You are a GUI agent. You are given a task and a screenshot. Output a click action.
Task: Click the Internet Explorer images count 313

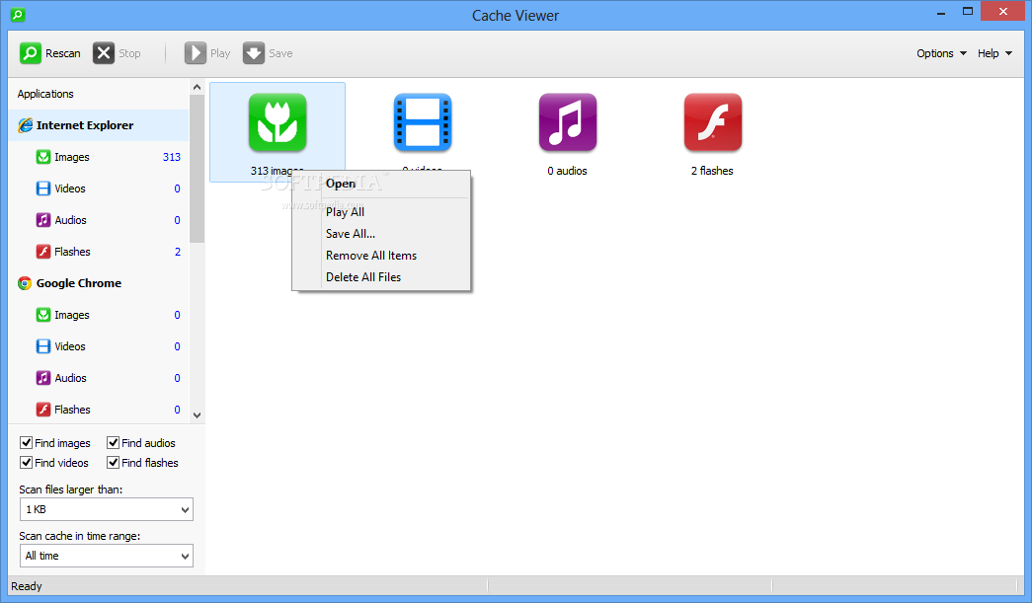[172, 157]
